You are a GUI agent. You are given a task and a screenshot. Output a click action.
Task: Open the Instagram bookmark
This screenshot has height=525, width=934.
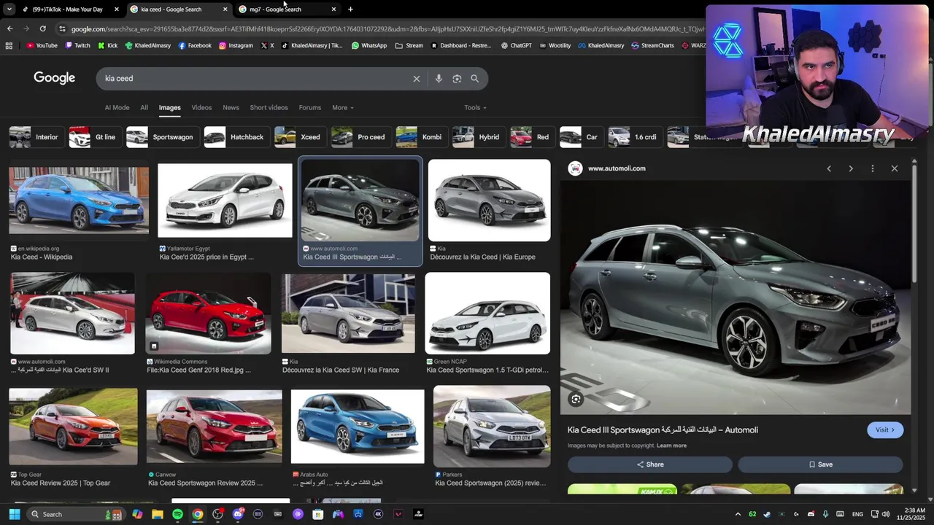[236, 45]
